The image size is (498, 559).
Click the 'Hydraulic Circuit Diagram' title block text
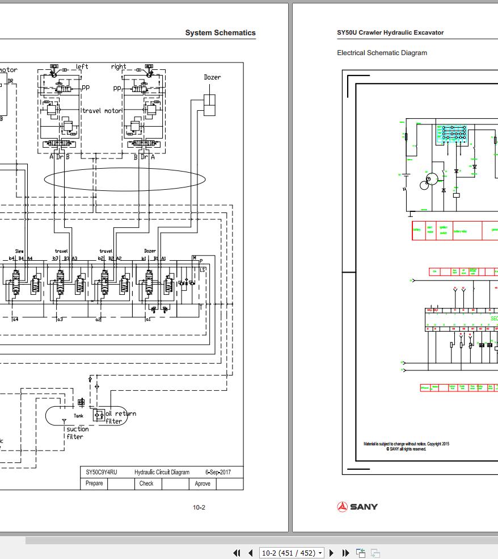(162, 472)
